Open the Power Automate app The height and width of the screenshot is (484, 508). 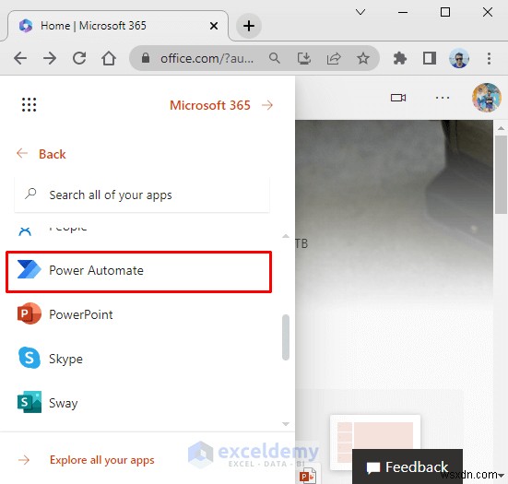click(x=138, y=271)
